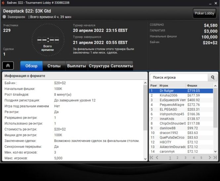Open the Обзор tab
This screenshot has height=181, width=220.
[31, 66]
